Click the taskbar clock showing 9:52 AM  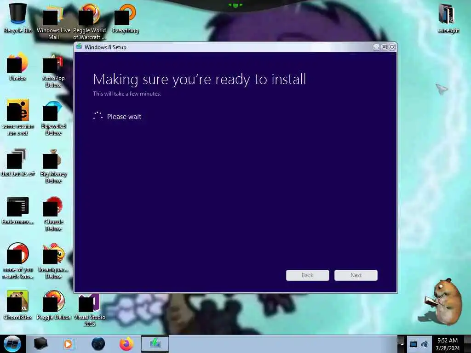pyautogui.click(x=448, y=344)
